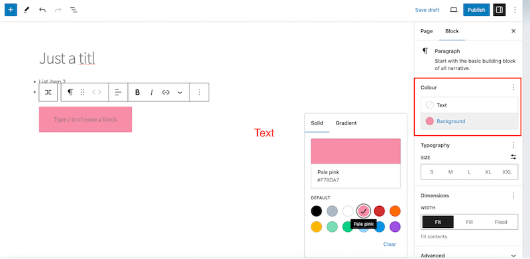Pick the black colour swatch
530x259 pixels.
coord(317,211)
